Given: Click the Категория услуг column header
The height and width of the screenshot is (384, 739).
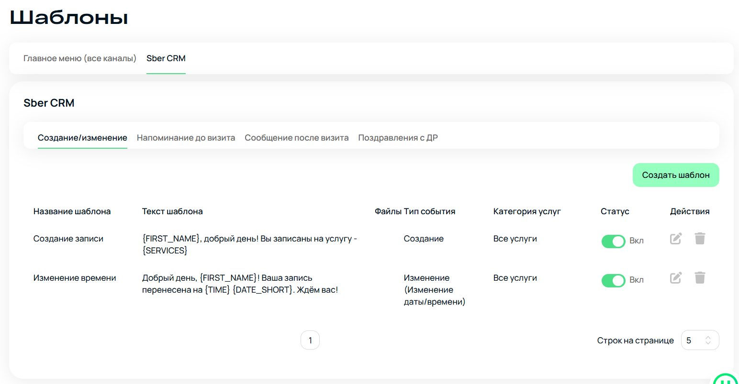Looking at the screenshot, I should 527,211.
